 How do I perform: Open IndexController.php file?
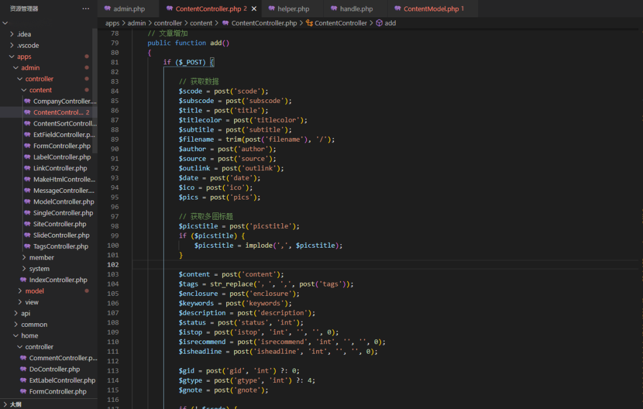pyautogui.click(x=58, y=280)
